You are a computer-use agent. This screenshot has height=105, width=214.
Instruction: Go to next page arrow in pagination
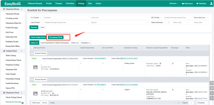click(181, 103)
